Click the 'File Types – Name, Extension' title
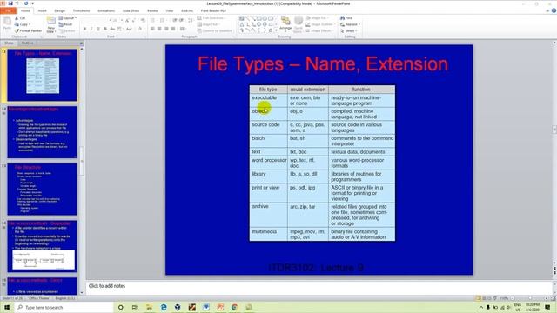 323,63
